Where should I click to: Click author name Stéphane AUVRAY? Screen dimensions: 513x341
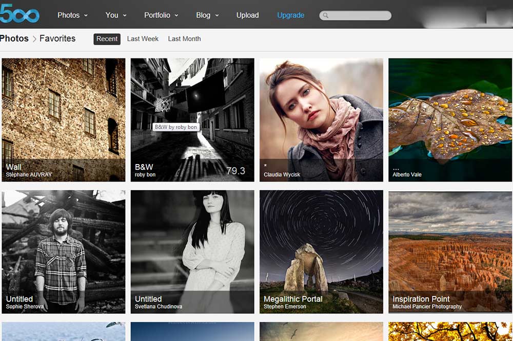pyautogui.click(x=29, y=174)
